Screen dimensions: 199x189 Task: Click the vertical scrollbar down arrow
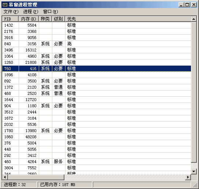[194, 171]
